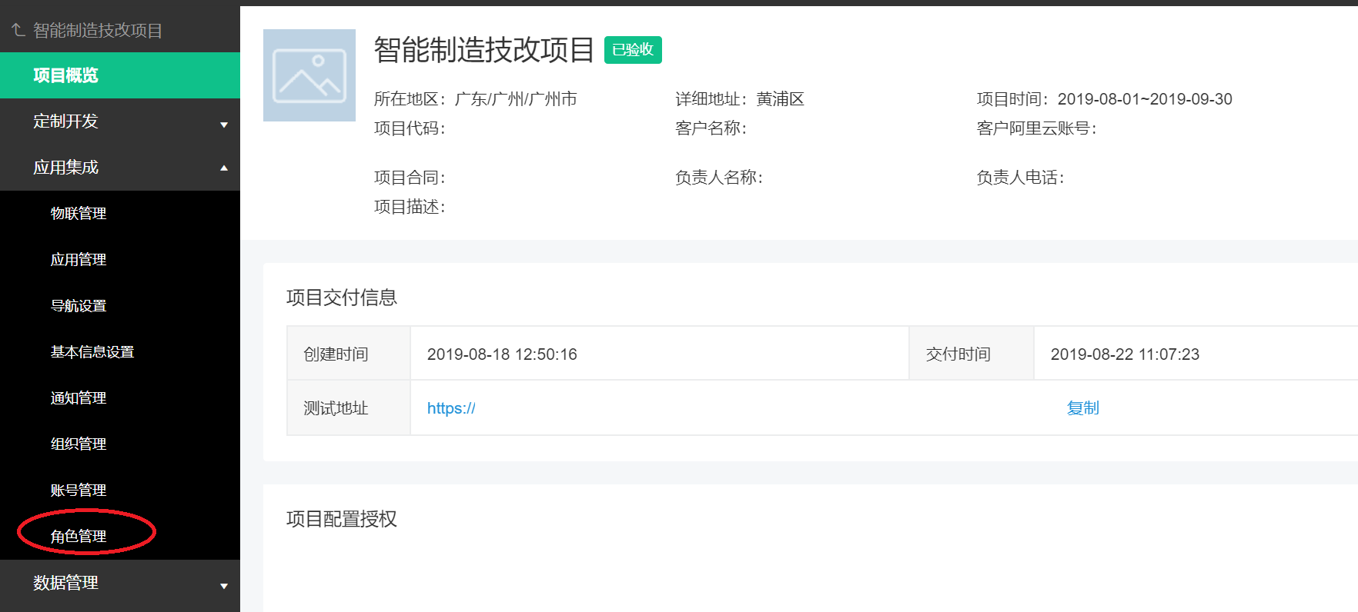This screenshot has height=612, width=1358.
Task: Click the 所在地区 广东/广州/广州市 text
Action: pos(476,99)
